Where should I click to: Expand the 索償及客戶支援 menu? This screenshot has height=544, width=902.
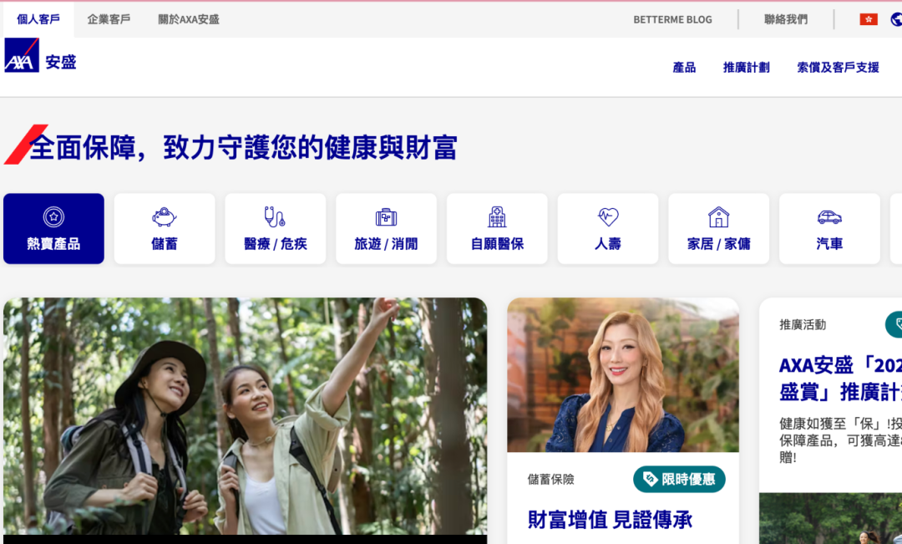(838, 68)
